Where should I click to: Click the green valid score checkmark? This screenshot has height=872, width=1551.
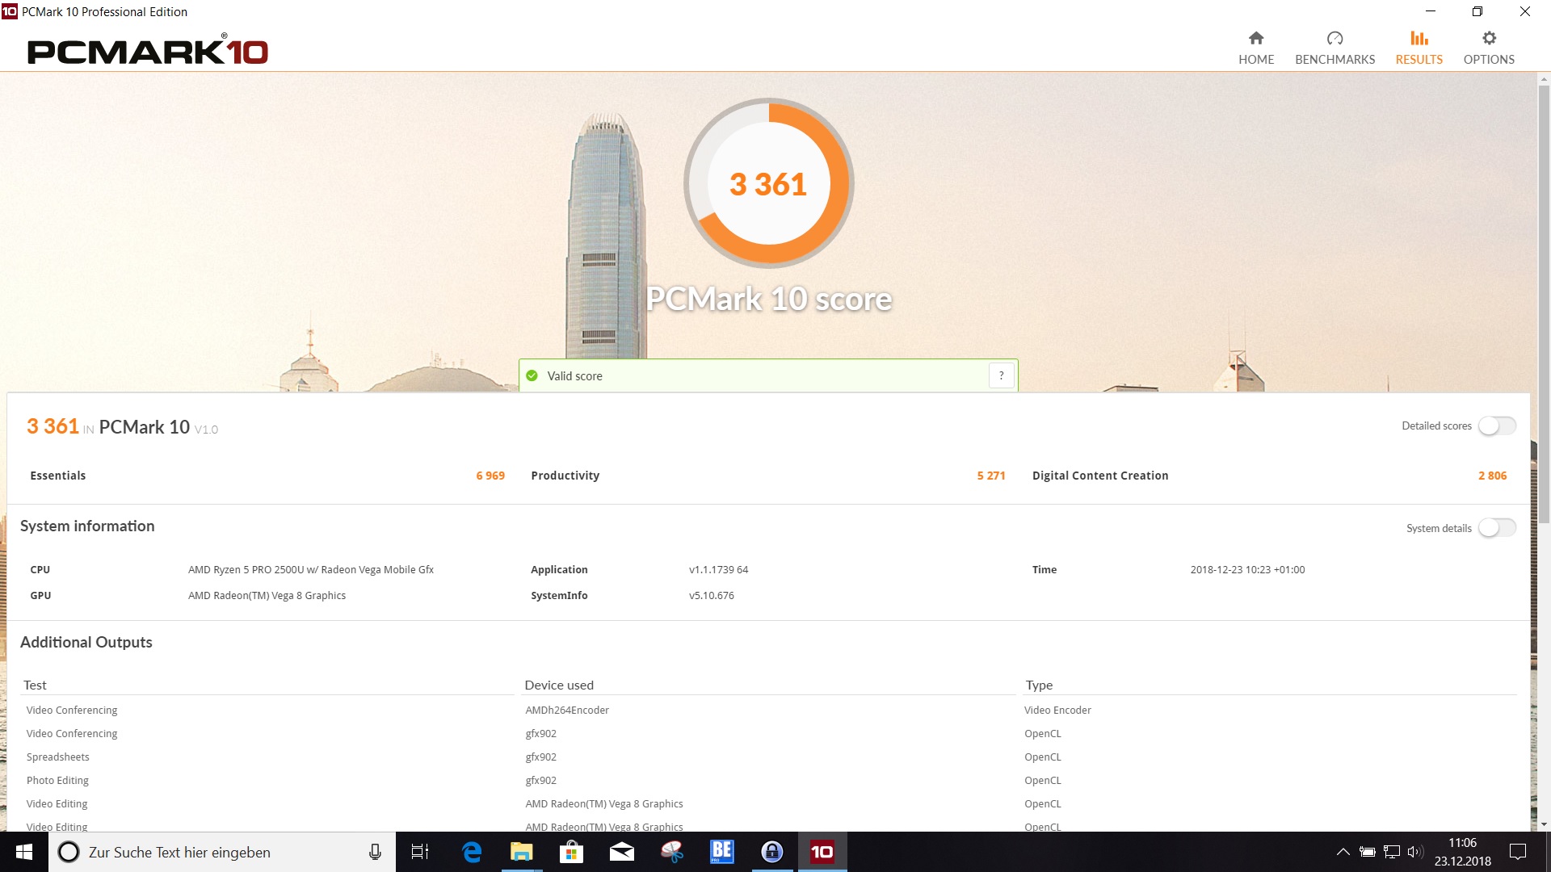coord(532,375)
